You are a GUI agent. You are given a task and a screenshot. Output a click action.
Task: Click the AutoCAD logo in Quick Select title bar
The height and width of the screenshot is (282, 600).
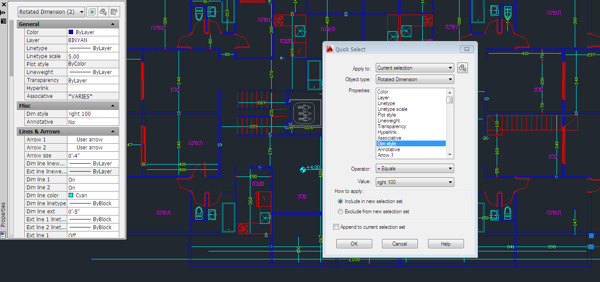(330, 49)
